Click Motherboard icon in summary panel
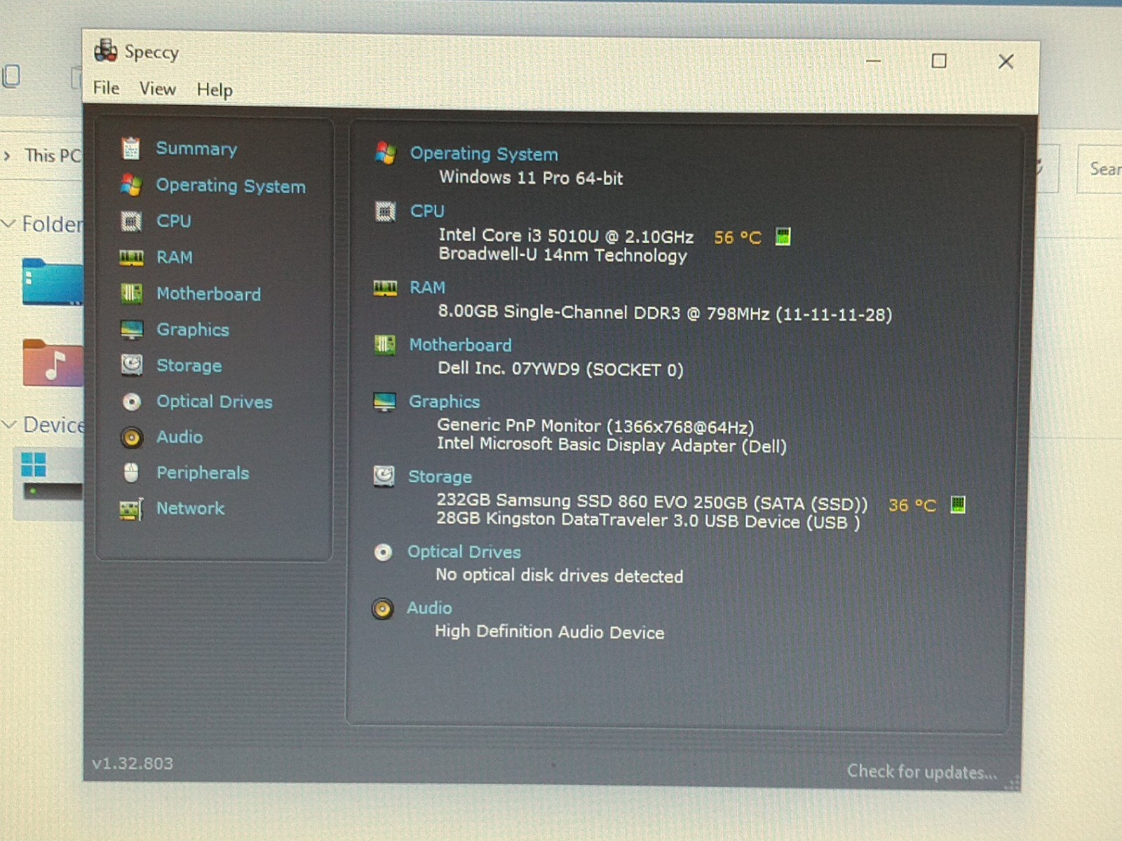 pyautogui.click(x=384, y=344)
